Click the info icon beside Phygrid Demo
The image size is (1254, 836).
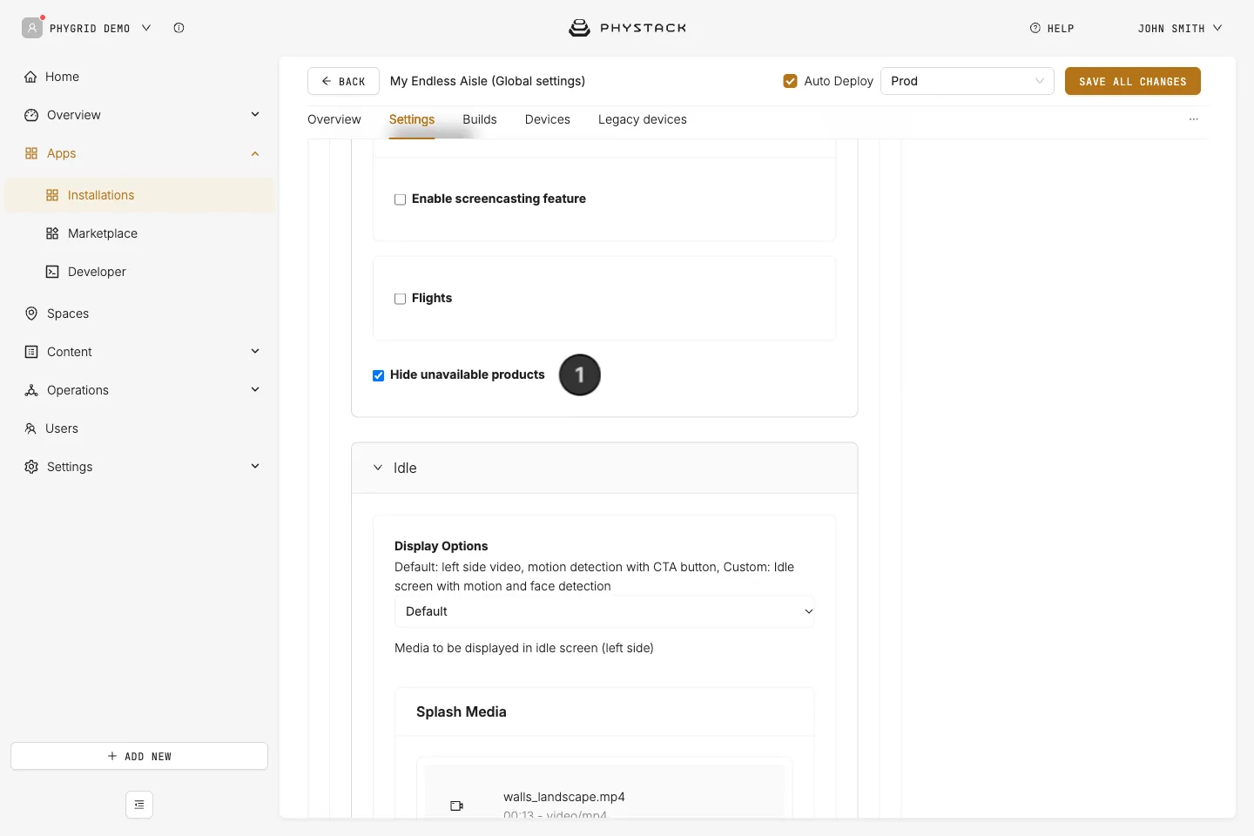tap(179, 28)
